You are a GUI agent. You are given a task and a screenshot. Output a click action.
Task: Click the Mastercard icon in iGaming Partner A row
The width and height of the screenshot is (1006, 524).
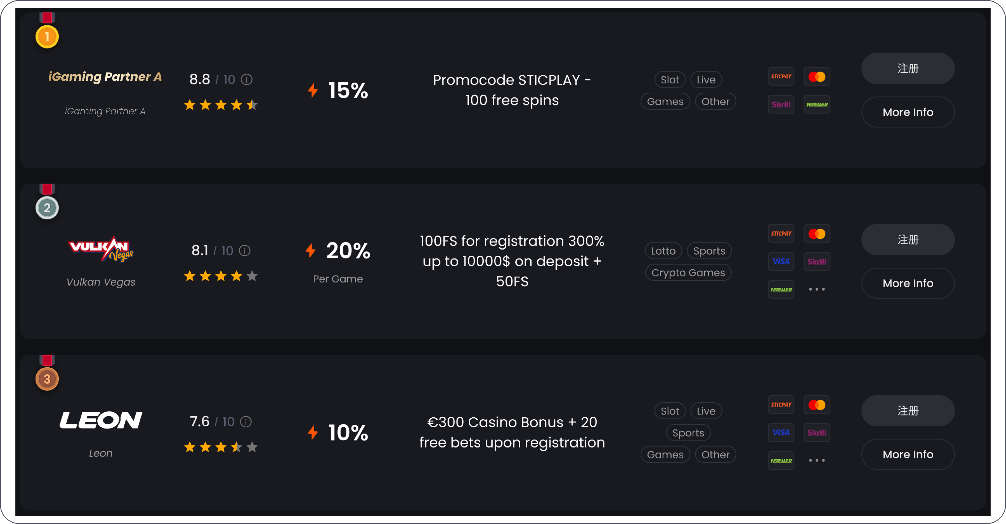tap(817, 76)
